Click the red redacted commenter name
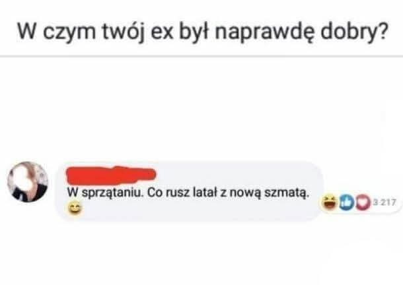Image resolution: width=403 pixels, height=285 pixels. (x=111, y=175)
